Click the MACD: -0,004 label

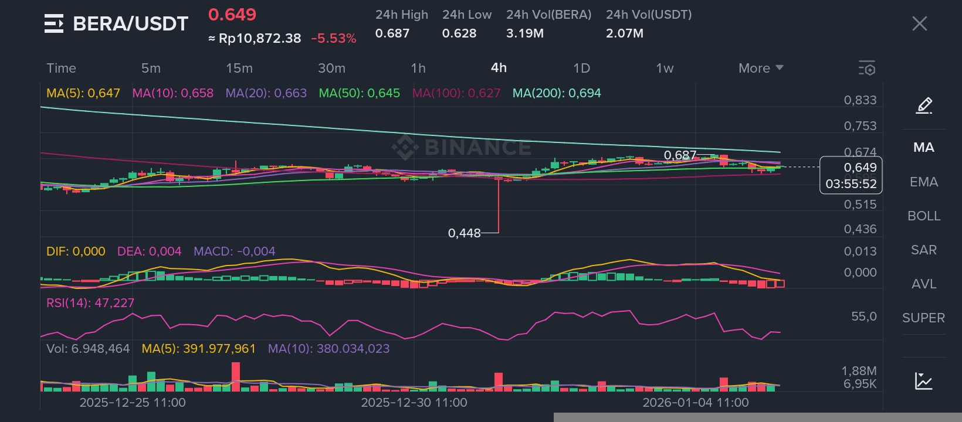tap(235, 251)
